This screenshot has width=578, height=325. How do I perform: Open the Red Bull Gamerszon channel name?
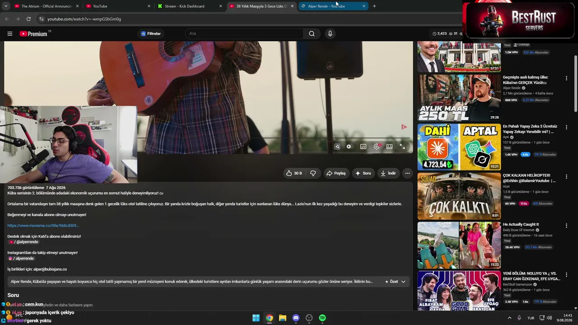point(517,285)
